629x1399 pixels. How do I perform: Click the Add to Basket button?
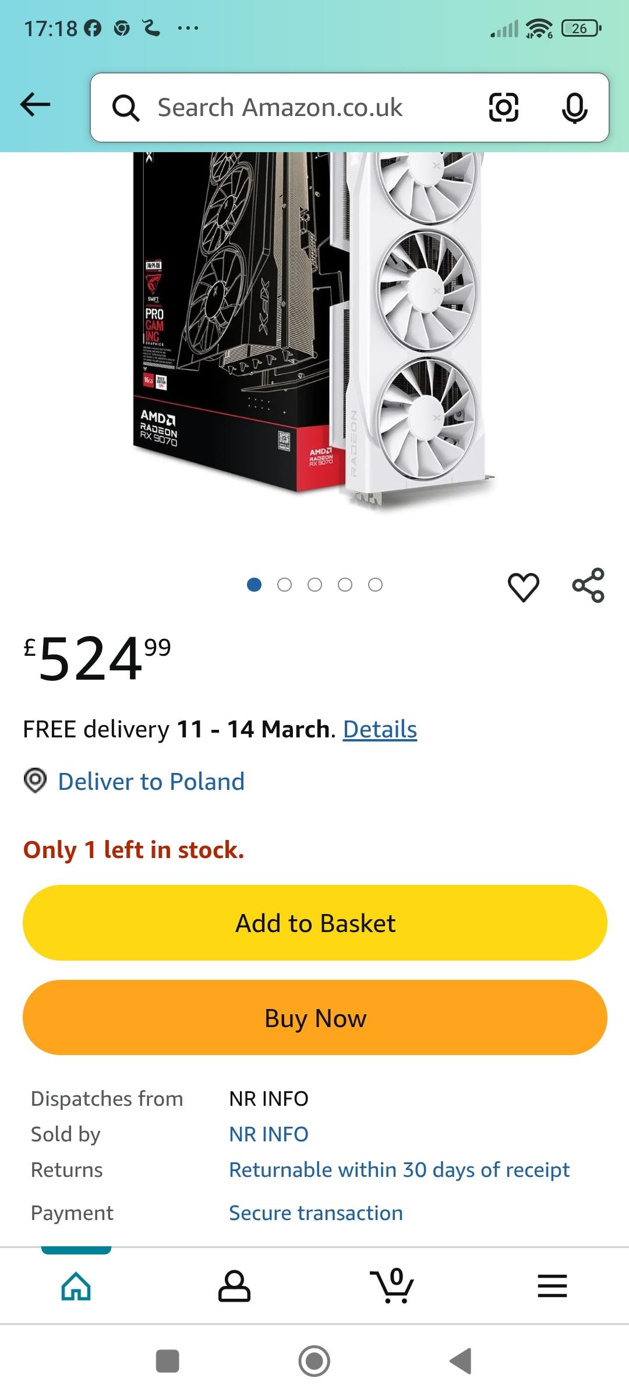[314, 923]
